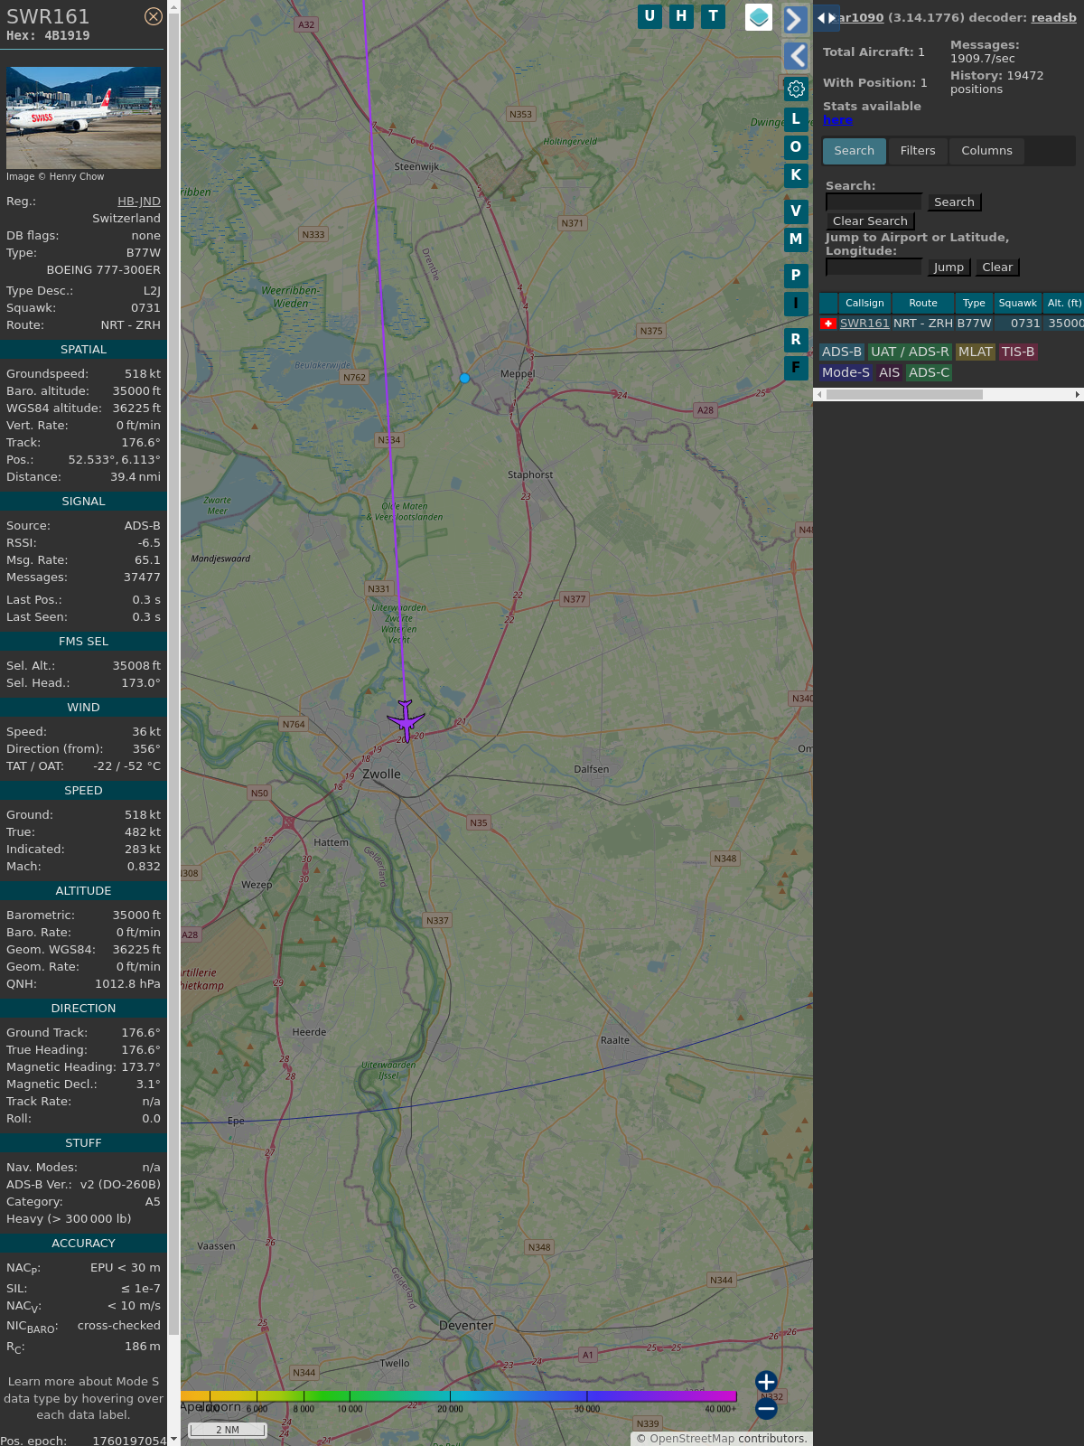
Task: Click the AIS source legend
Action: click(890, 372)
